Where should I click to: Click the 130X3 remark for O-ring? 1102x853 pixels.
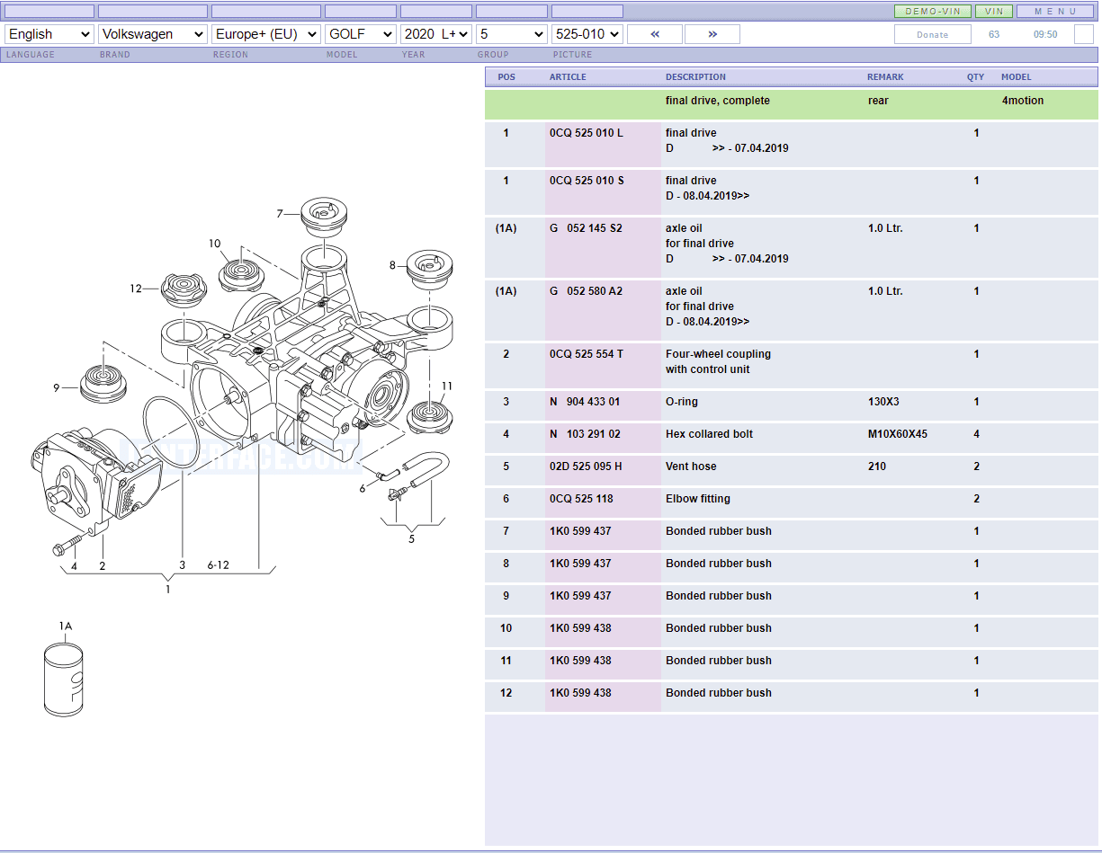point(883,402)
